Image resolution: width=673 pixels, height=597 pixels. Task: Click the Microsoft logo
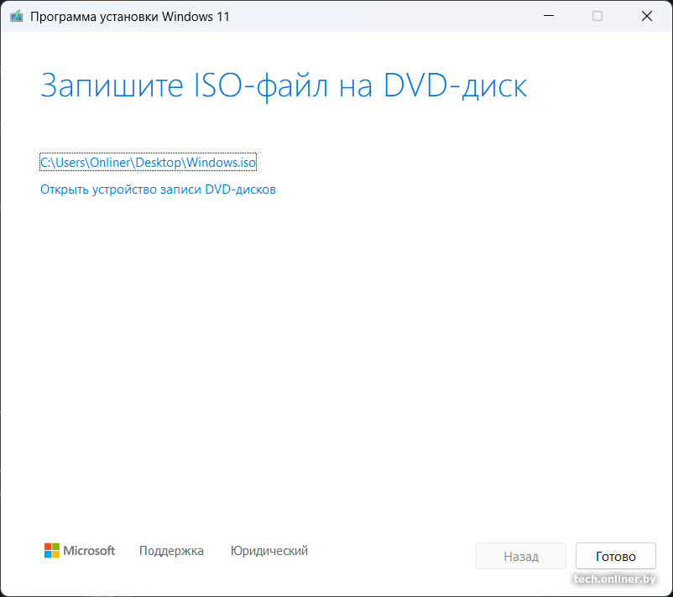tap(80, 550)
